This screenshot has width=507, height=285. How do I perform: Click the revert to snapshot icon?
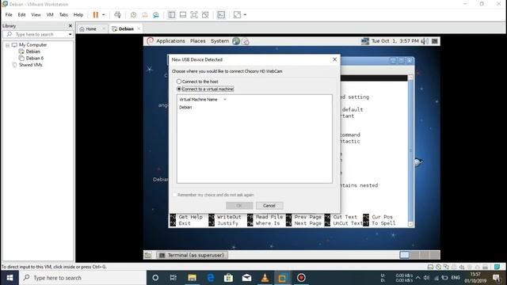144,15
